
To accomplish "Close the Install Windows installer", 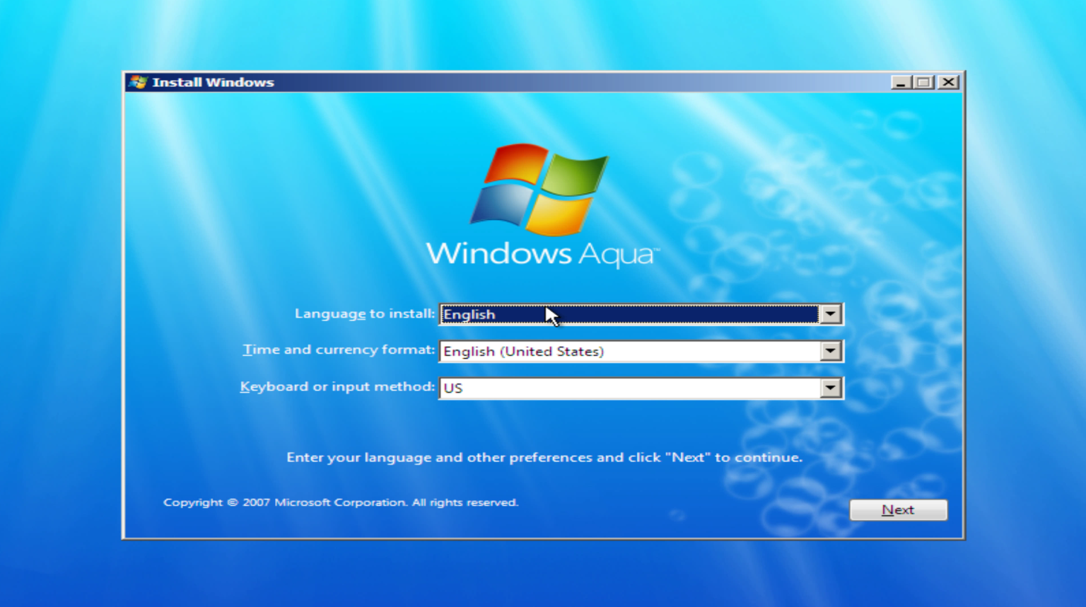I will (948, 82).
